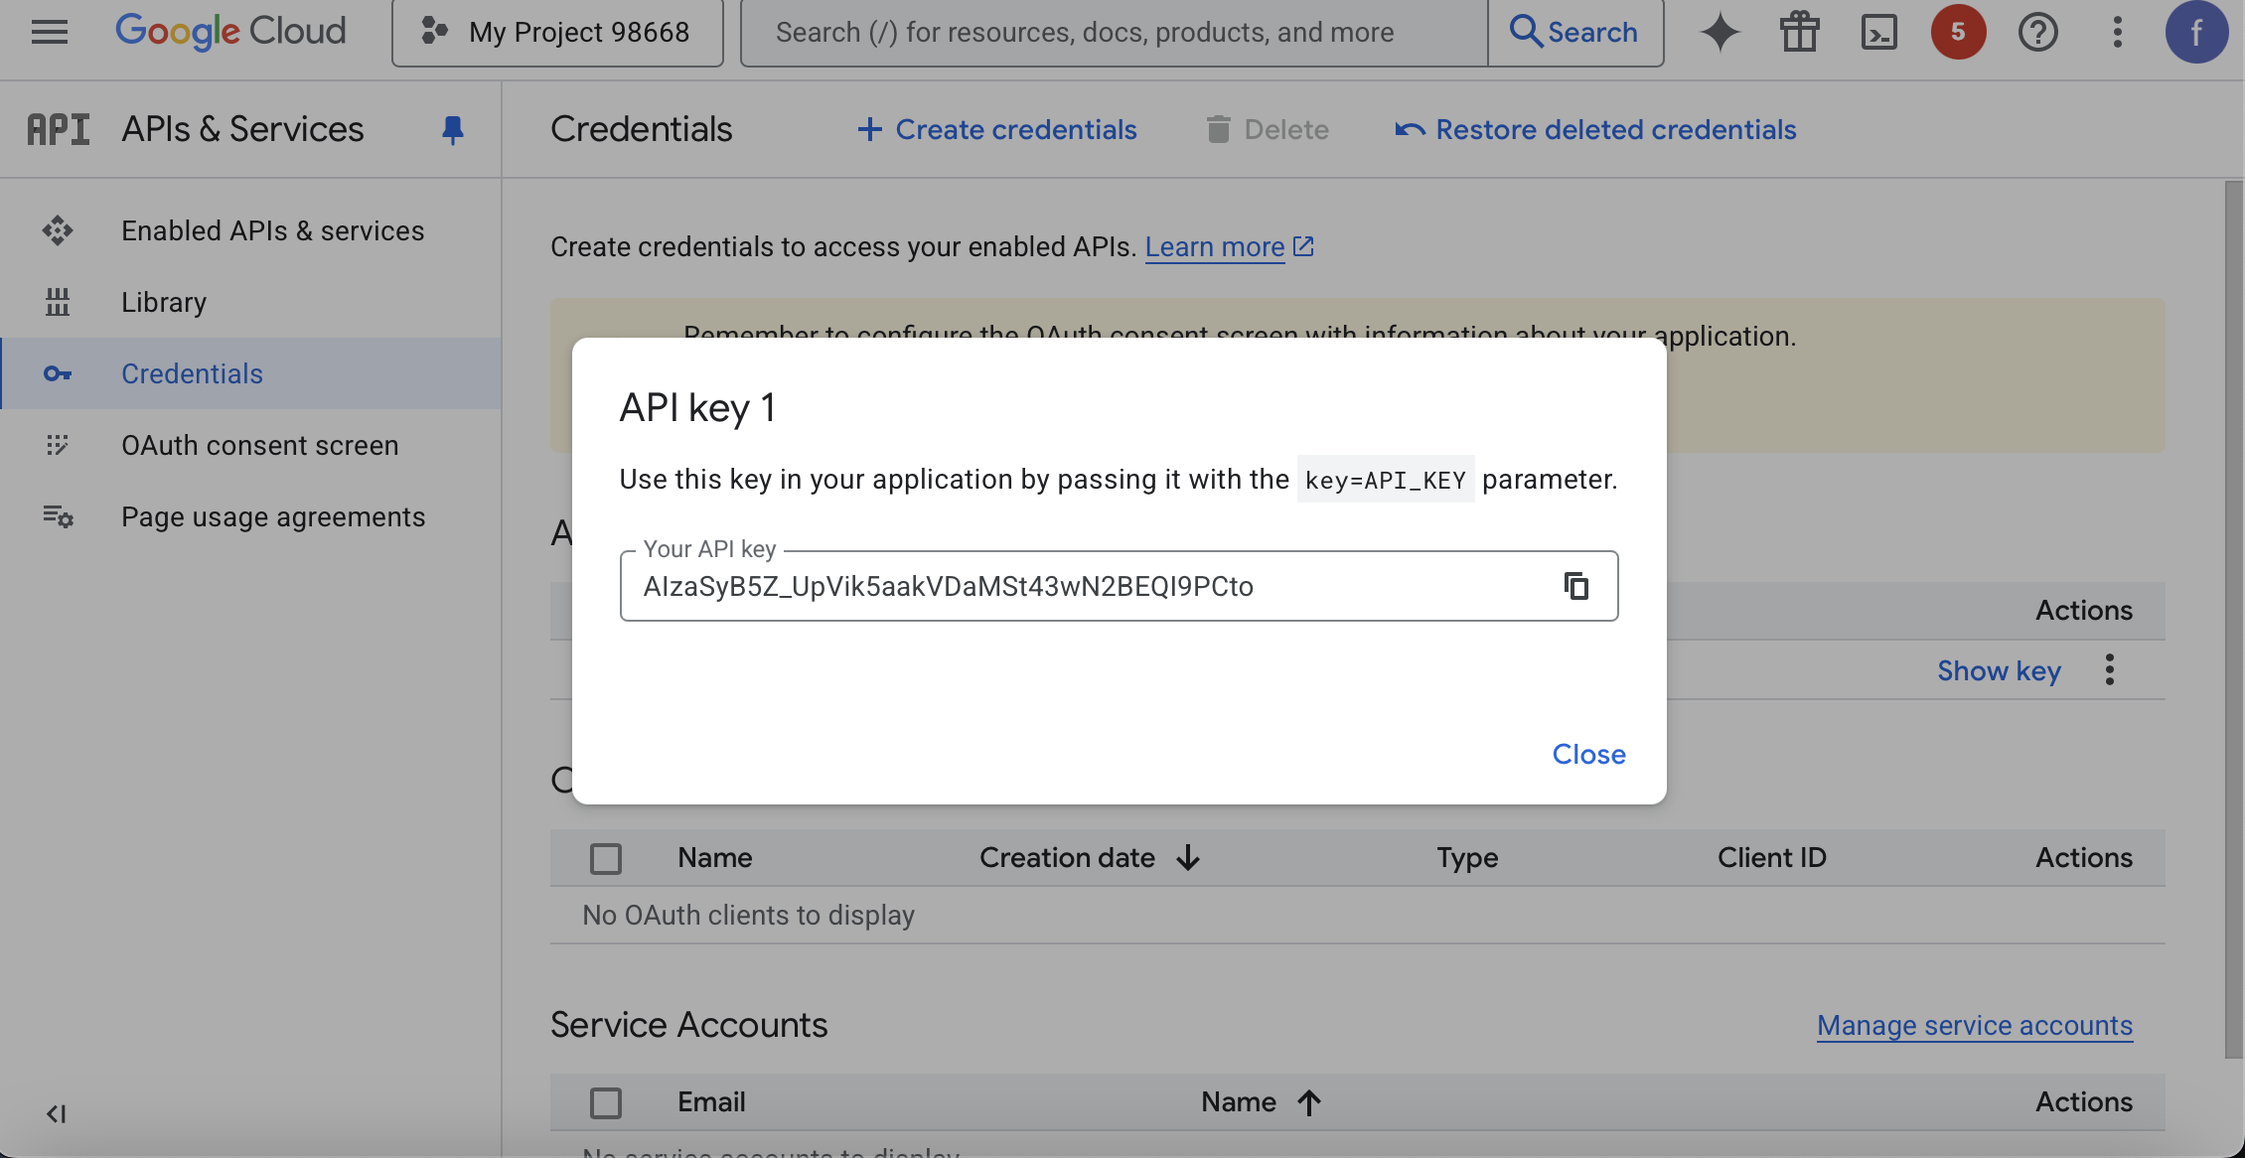Open the main navigation hamburger menu
This screenshot has width=2245, height=1158.
click(49, 32)
